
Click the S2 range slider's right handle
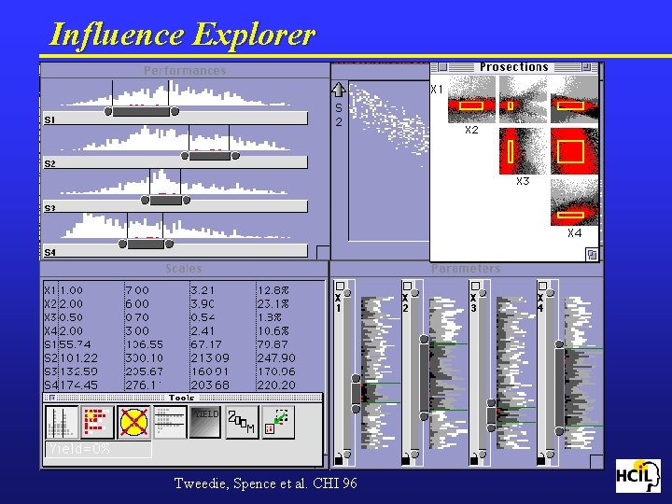pyautogui.click(x=235, y=156)
